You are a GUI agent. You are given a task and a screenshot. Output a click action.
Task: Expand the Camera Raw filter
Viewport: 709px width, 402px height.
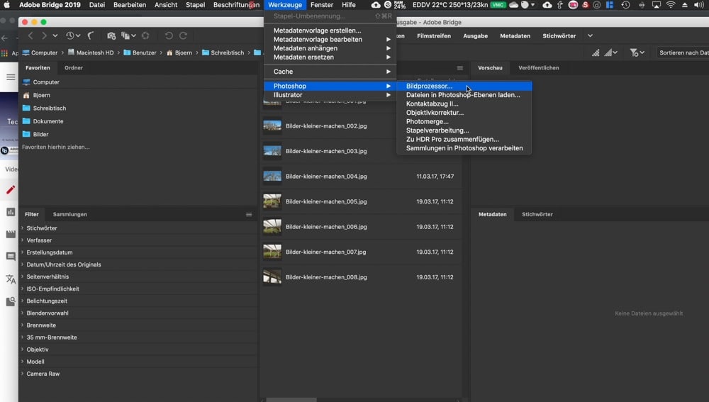click(22, 374)
